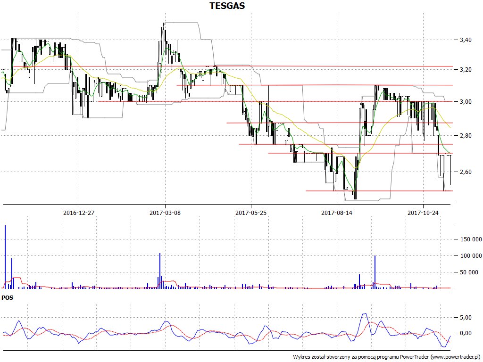
Task: Select the 0,00 oscillator axis label
Action: coord(466,333)
